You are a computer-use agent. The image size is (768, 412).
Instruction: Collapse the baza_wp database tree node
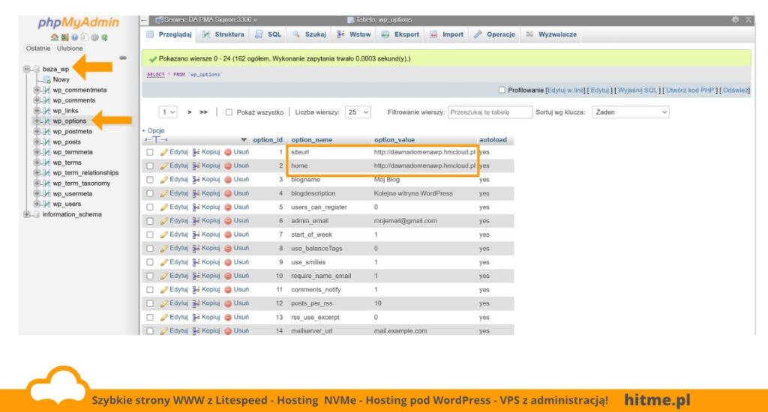point(27,69)
